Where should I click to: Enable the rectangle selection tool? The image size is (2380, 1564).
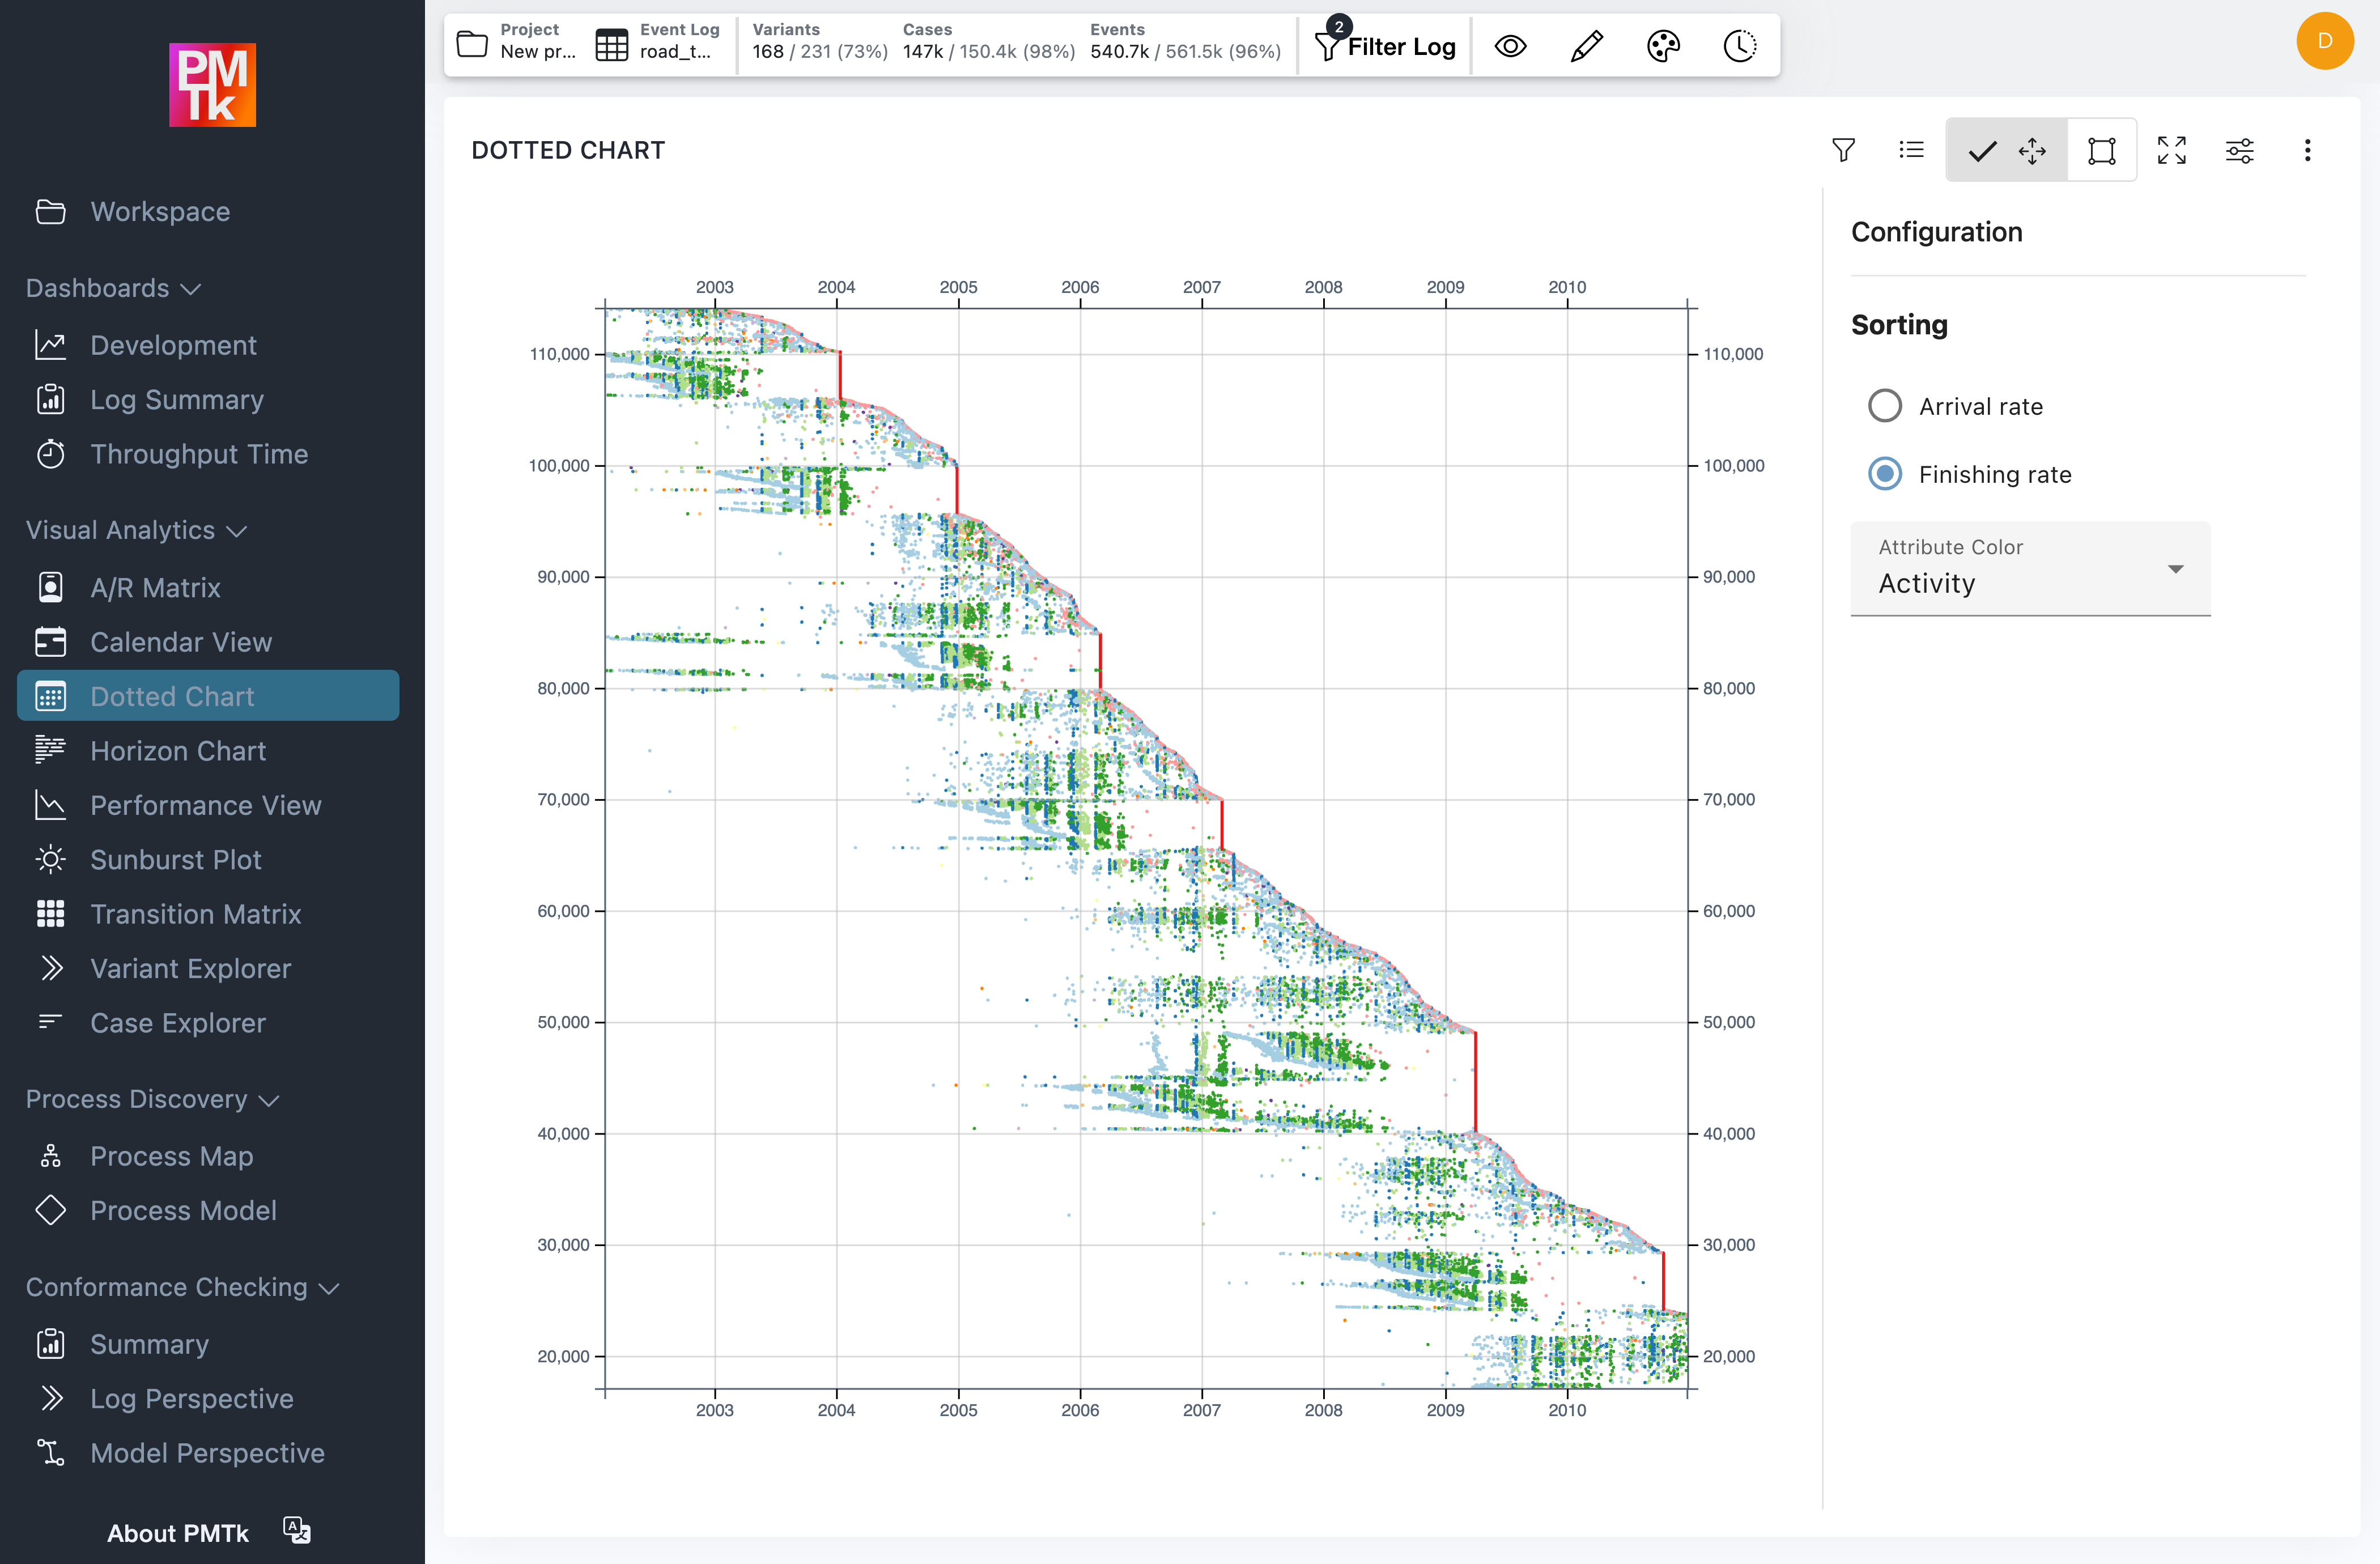(2101, 150)
